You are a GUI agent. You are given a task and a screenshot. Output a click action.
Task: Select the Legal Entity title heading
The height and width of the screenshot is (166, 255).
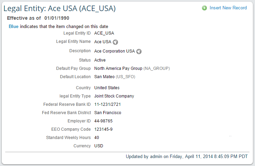[60, 8]
